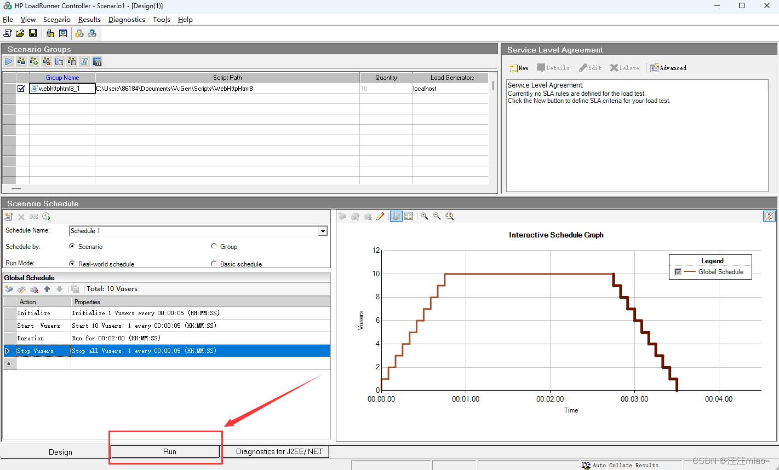Expand the Schedule Name dropdown
779x470 pixels.
323,231
